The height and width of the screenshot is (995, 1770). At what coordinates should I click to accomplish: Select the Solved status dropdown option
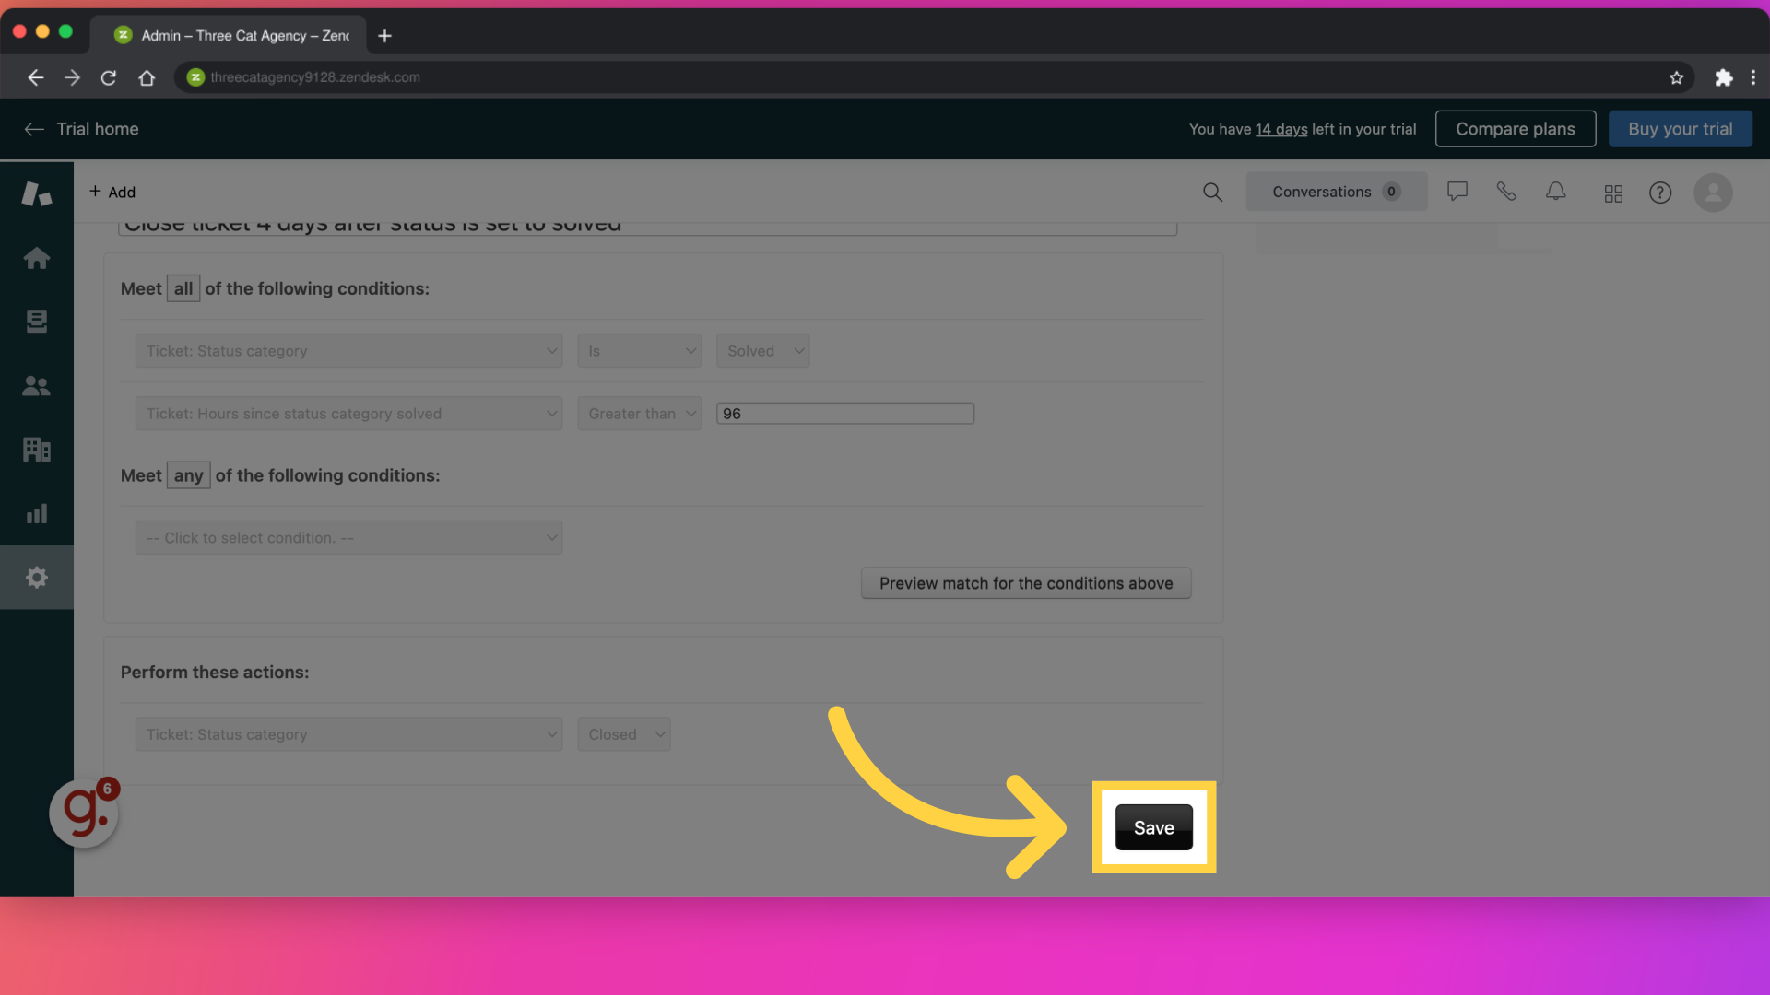coord(762,350)
